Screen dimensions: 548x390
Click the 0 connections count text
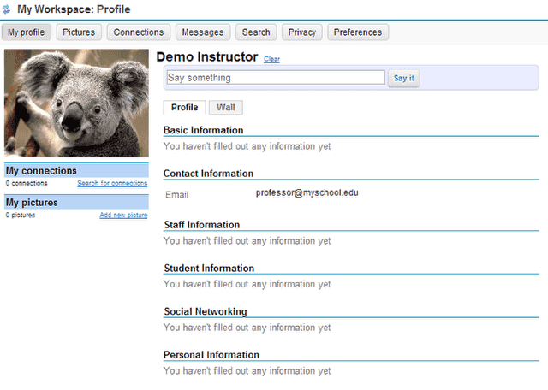tap(27, 183)
